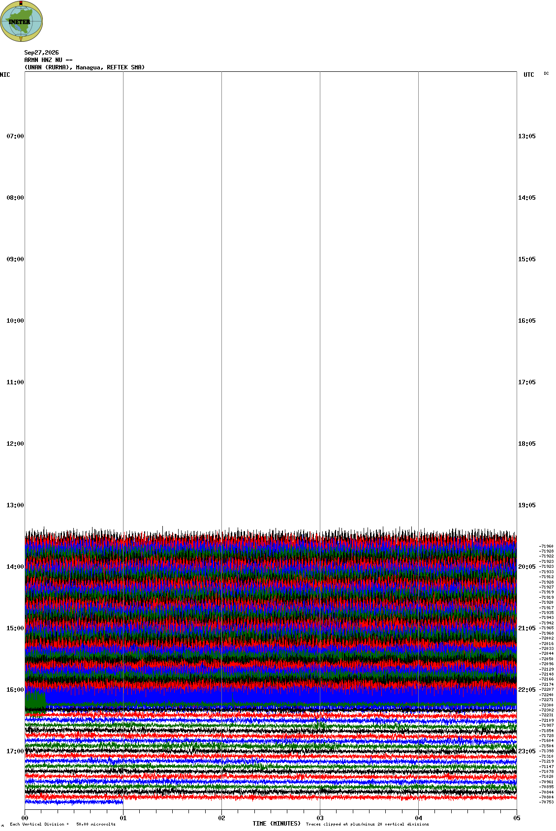This screenshot has height=831, width=556.
Task: Select the UTC column header
Action: click(529, 75)
